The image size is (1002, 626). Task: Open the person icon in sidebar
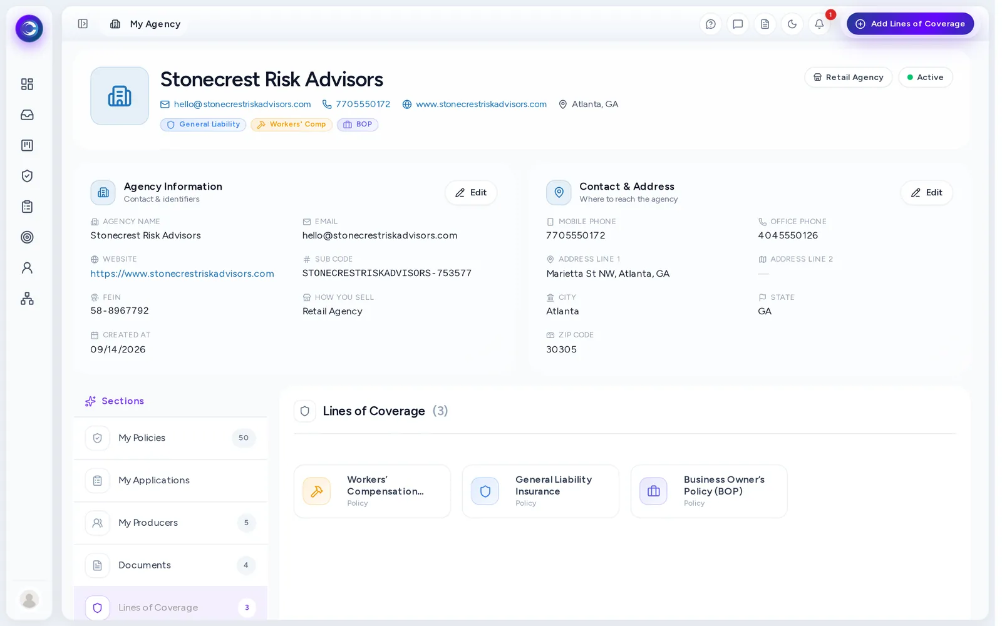coord(27,268)
